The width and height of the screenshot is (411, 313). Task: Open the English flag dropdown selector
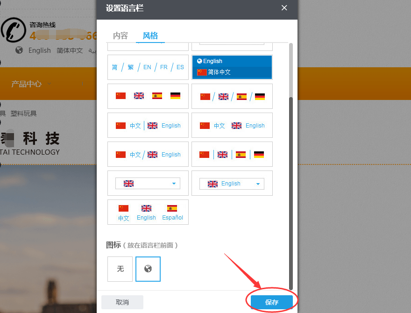click(x=232, y=183)
